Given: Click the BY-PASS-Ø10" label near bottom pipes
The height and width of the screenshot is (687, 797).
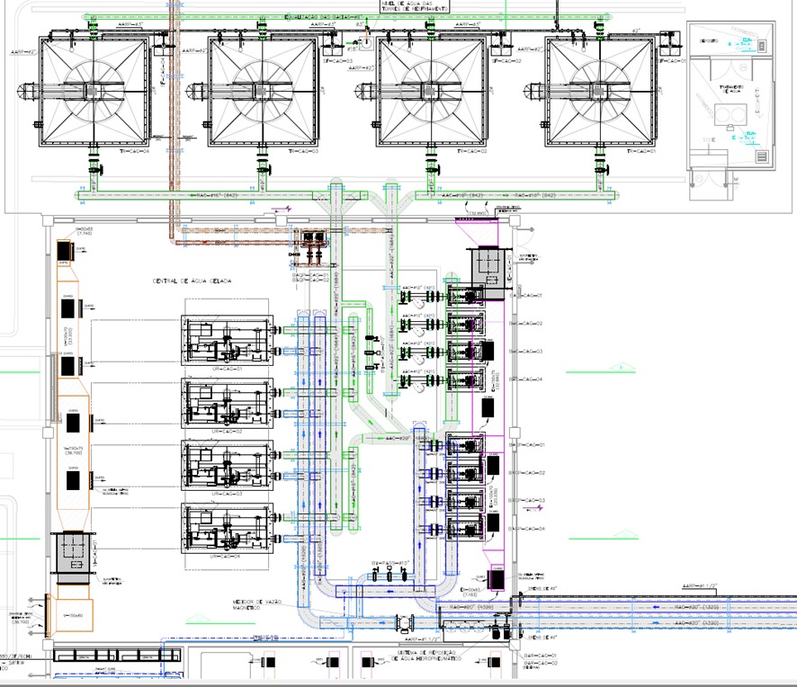Looking at the screenshot, I should pyautogui.click(x=390, y=563).
